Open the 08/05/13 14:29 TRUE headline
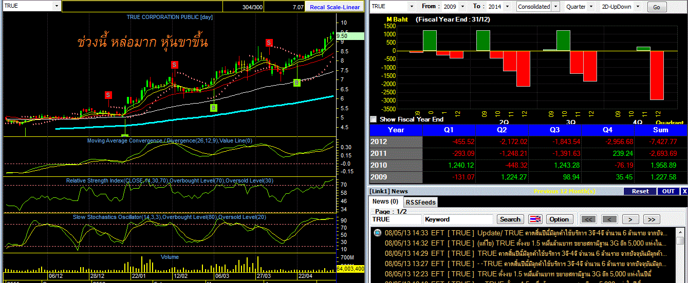The width and height of the screenshot is (688, 283). 526,253
